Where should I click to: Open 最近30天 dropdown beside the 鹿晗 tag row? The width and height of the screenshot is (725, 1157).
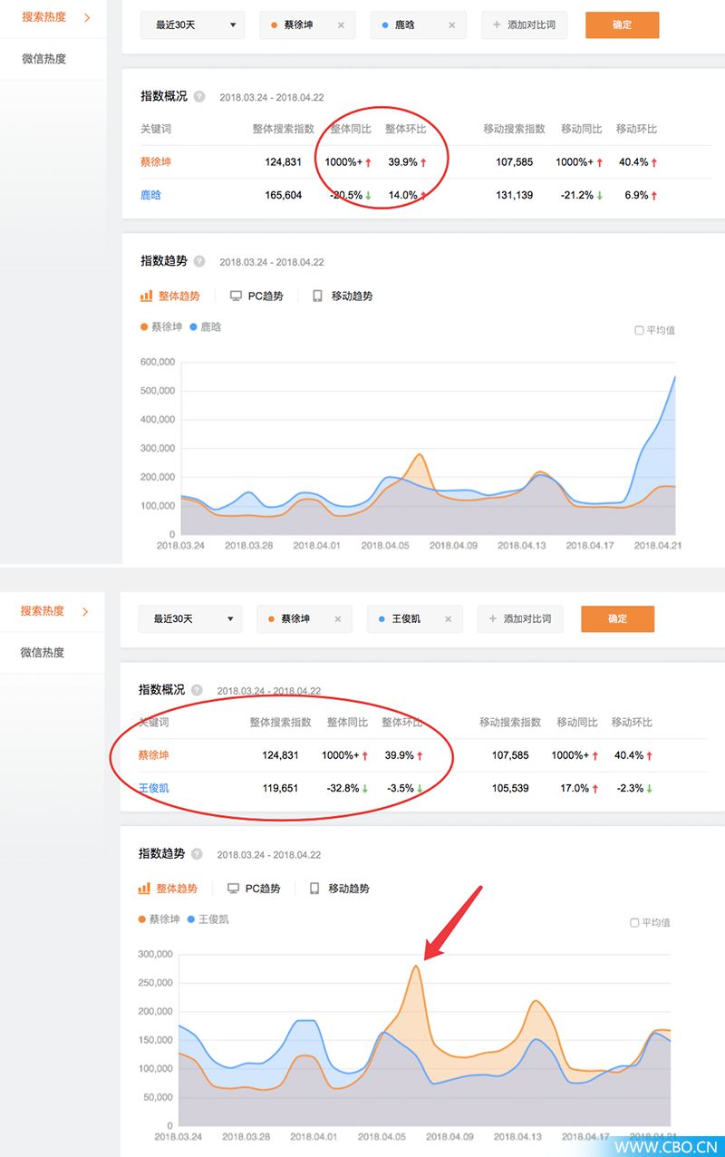click(192, 25)
